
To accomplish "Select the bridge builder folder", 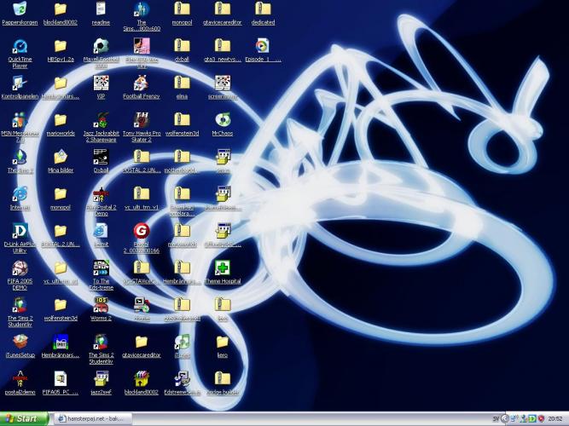I will point(223,378).
